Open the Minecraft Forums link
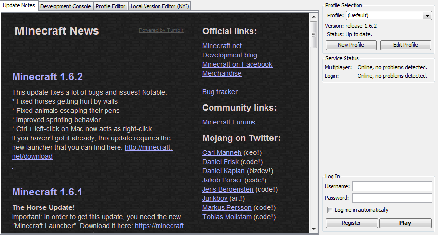This screenshot has height=235, width=438. [229, 122]
